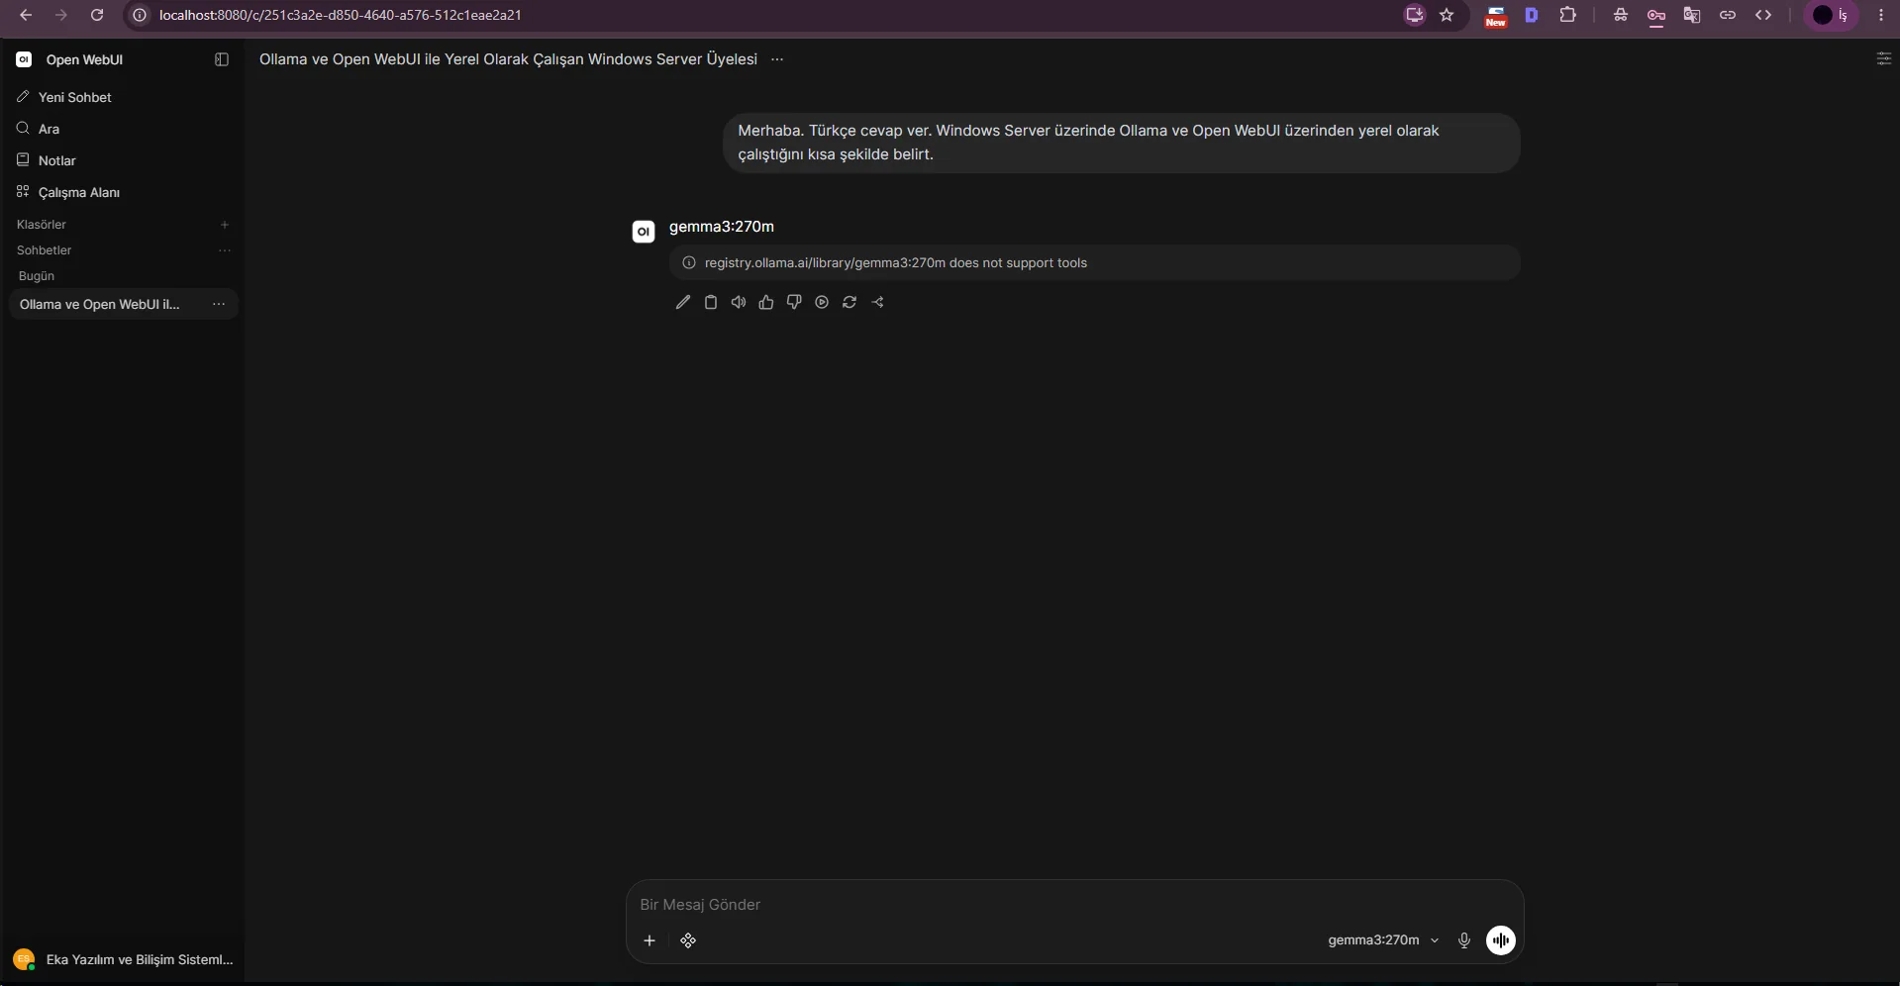Click the branch/share icon after regenerate
The height and width of the screenshot is (986, 1900).
pyautogui.click(x=878, y=303)
